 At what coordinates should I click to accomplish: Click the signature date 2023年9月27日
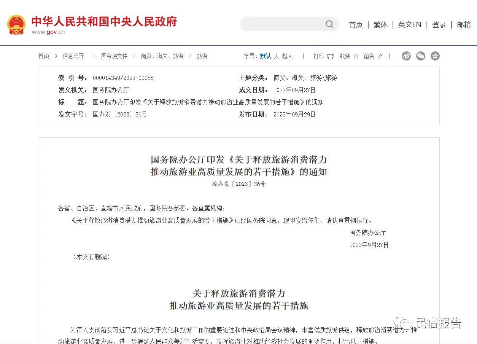pyautogui.click(x=369, y=245)
